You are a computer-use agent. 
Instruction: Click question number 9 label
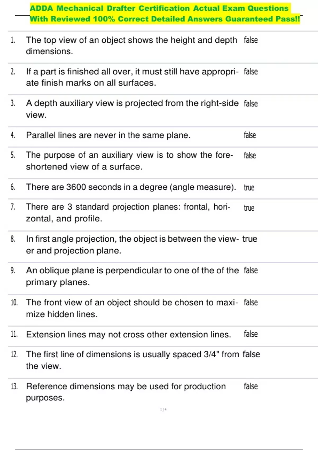tap(13, 271)
